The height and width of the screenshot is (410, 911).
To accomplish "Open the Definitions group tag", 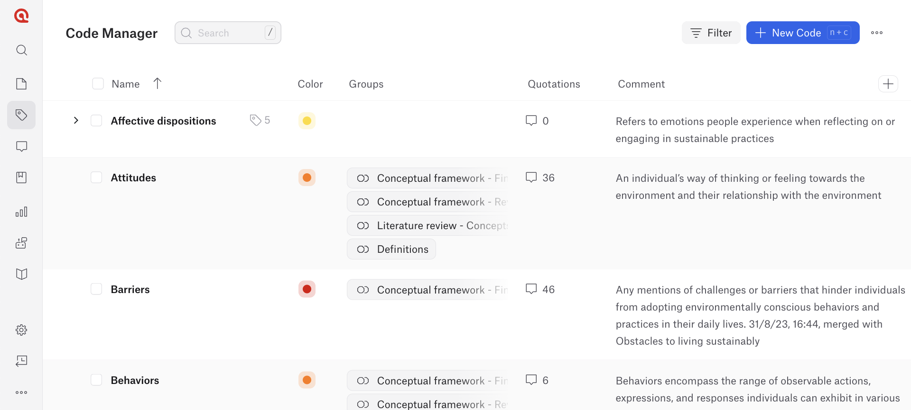I will [391, 250].
